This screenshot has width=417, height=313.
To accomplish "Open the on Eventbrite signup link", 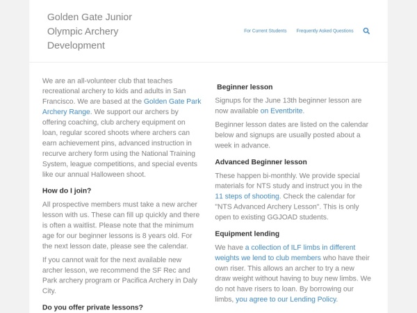I will [x=282, y=111].
